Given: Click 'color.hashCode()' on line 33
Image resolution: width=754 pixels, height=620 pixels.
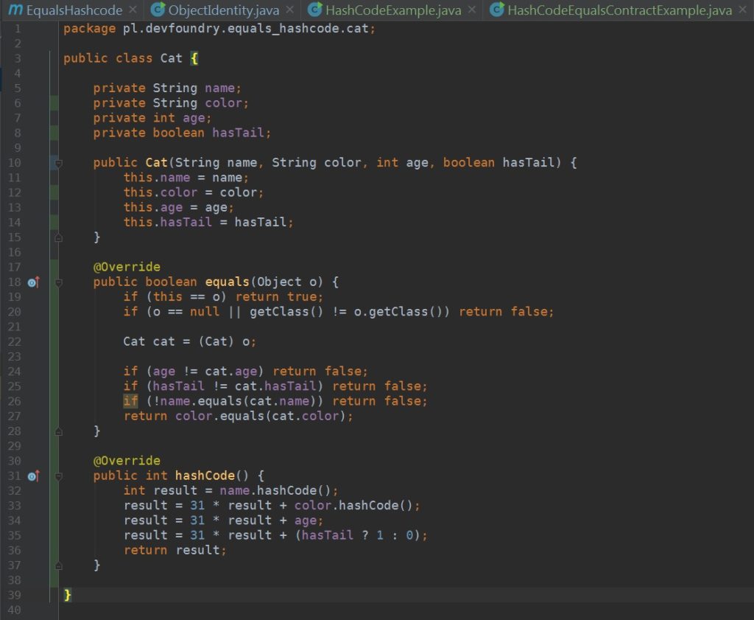Looking at the screenshot, I should (354, 506).
